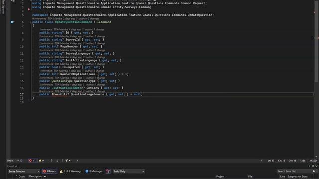Click the MIXED line endings indicator
This screenshot has width=319, height=179.
point(313,161)
